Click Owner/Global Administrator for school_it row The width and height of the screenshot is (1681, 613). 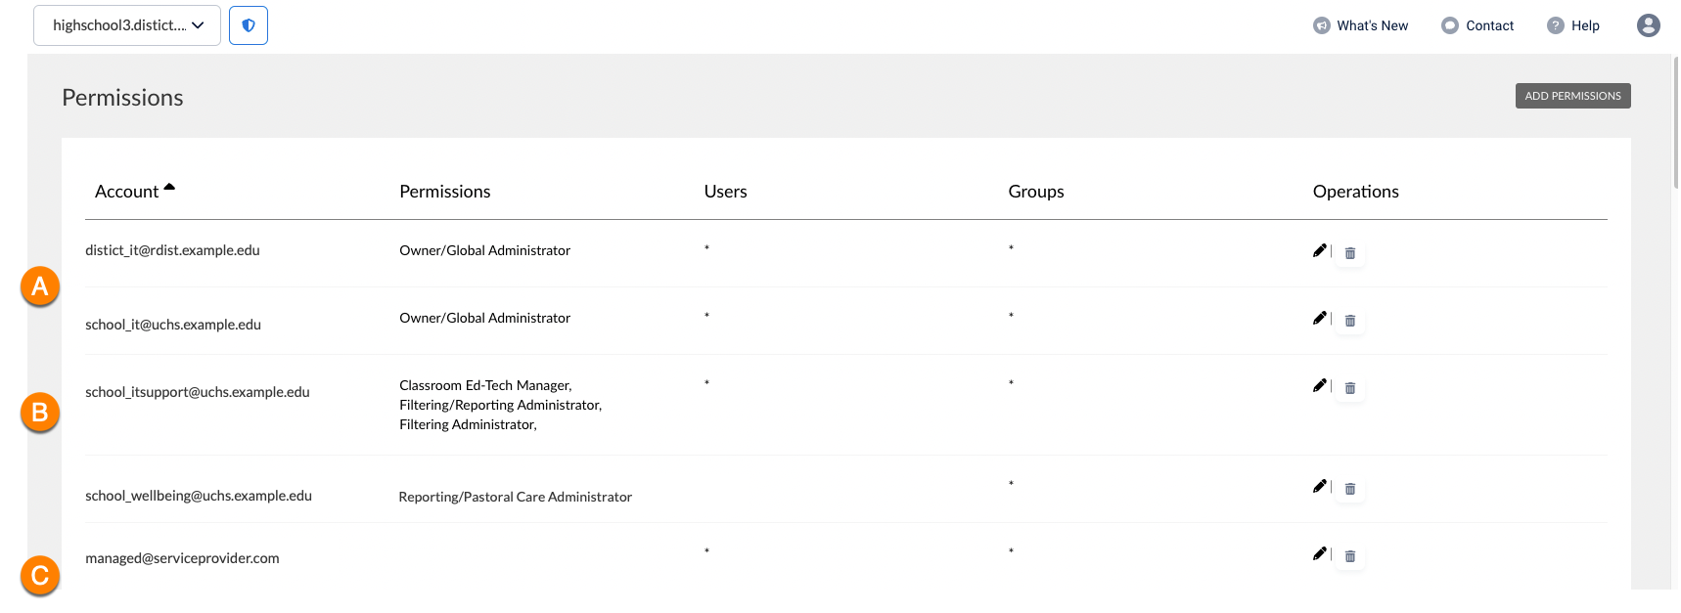[x=484, y=318]
